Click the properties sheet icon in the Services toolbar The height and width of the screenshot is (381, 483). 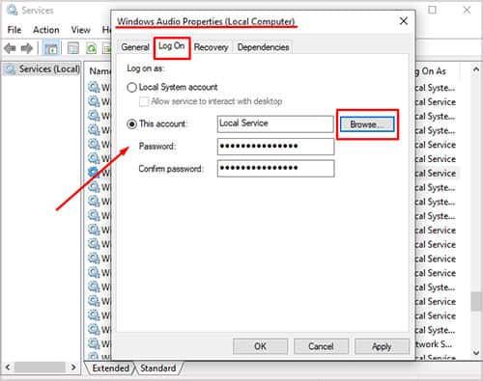point(73,48)
